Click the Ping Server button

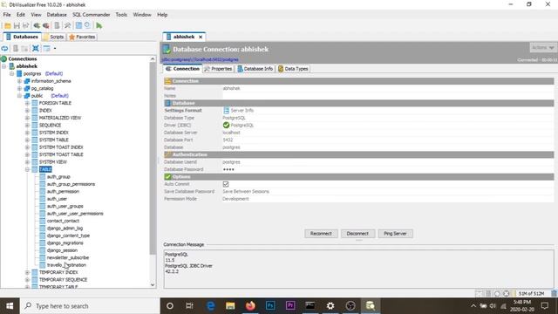(x=395, y=234)
